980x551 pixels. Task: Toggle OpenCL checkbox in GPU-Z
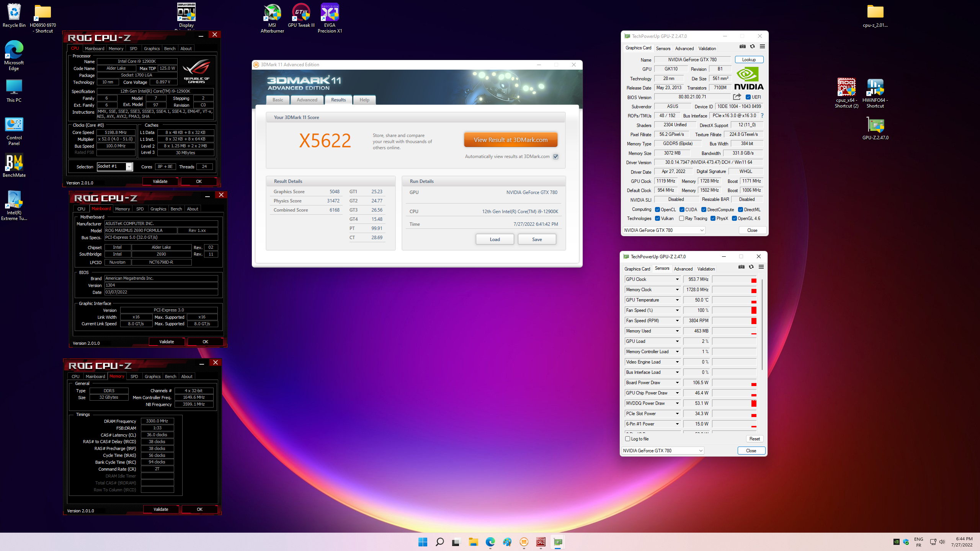[657, 210]
